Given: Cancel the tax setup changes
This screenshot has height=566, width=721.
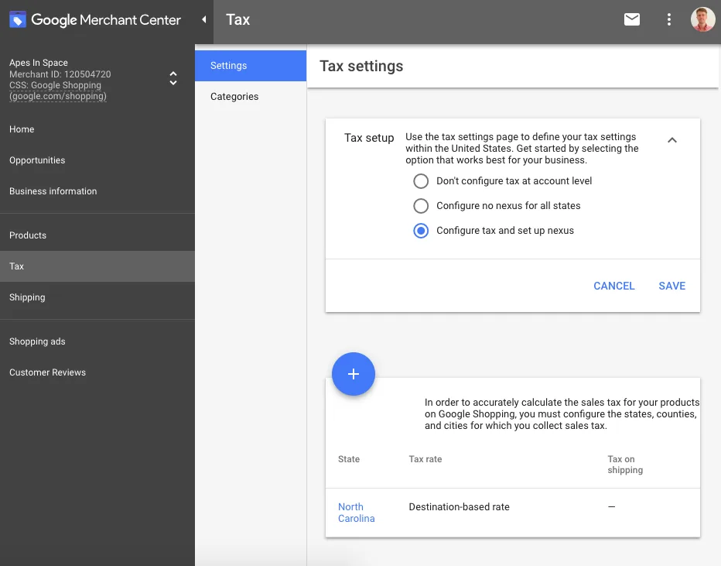Looking at the screenshot, I should pyautogui.click(x=613, y=286).
